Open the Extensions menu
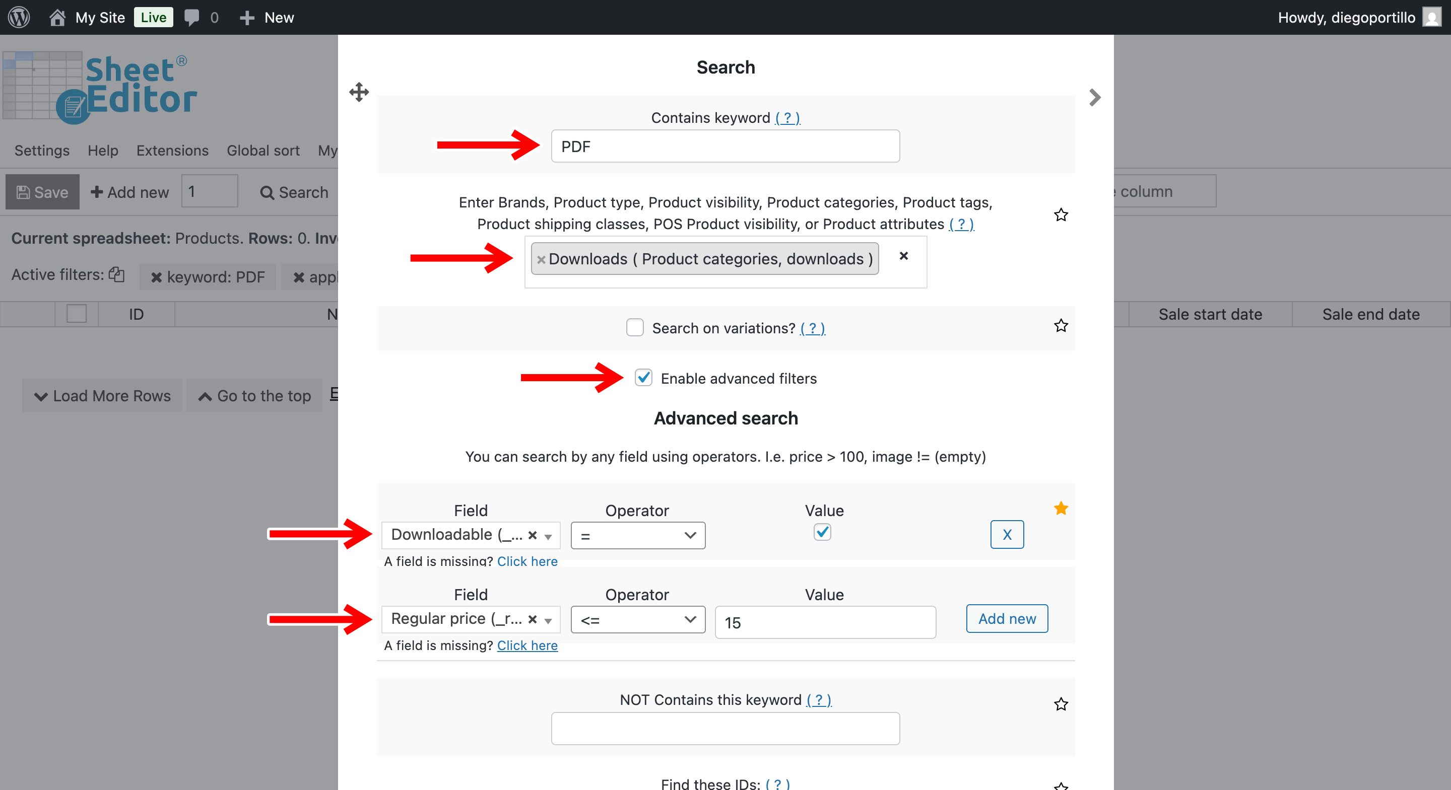 172,151
